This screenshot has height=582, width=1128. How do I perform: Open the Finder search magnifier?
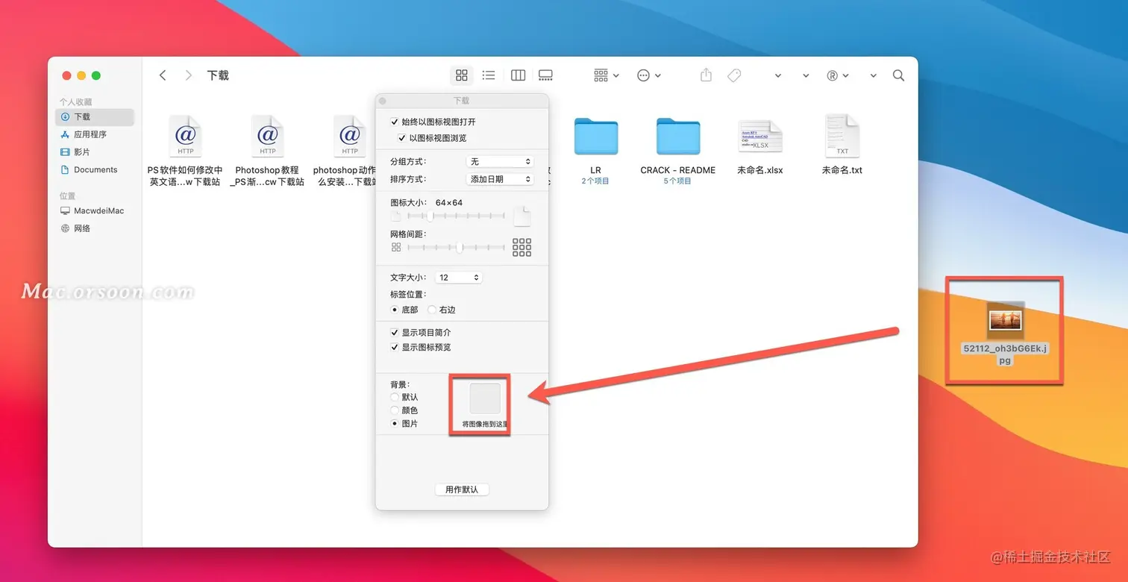898,75
